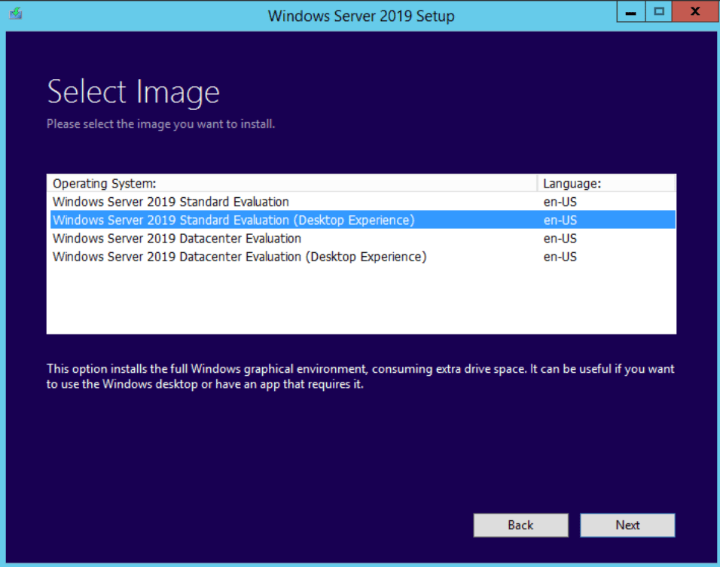Click en-US for Datacenter Evaluation row

(x=560, y=238)
